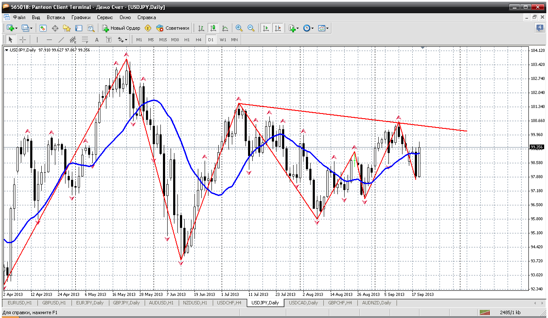Screen dimensions: 548x318
Task: Select the Fibonacci retracement tool
Action: [x=85, y=40]
